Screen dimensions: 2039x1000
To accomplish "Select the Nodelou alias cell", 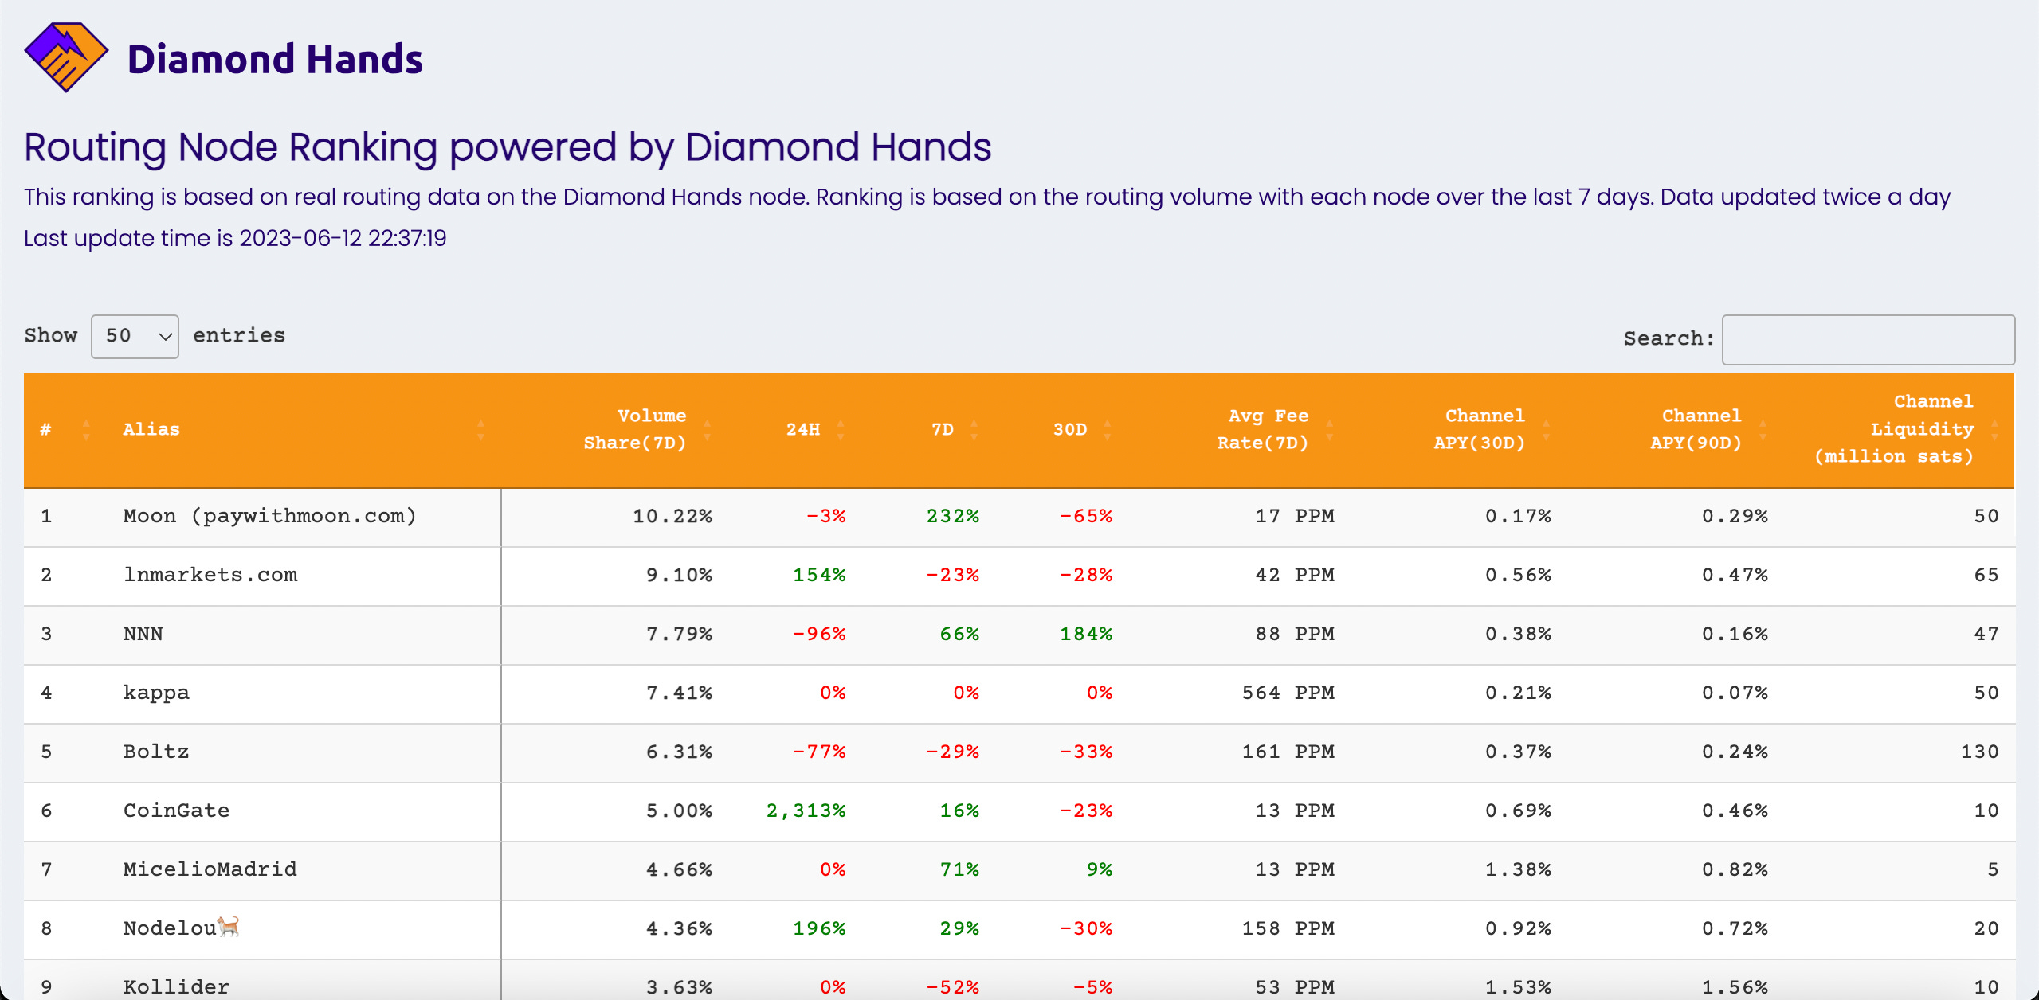I will coord(304,929).
